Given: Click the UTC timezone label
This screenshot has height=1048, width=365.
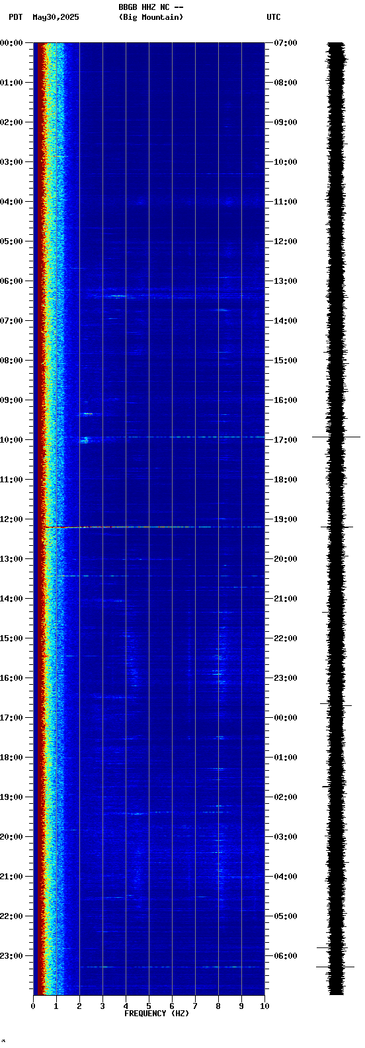Looking at the screenshot, I should tap(274, 17).
